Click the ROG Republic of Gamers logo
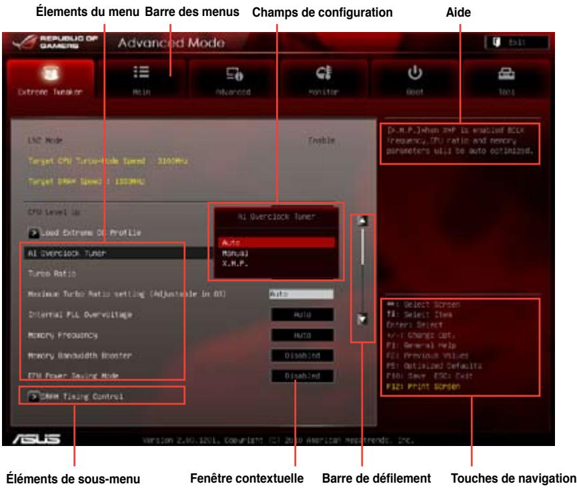Image resolution: width=577 pixels, height=490 pixels. click(55, 42)
